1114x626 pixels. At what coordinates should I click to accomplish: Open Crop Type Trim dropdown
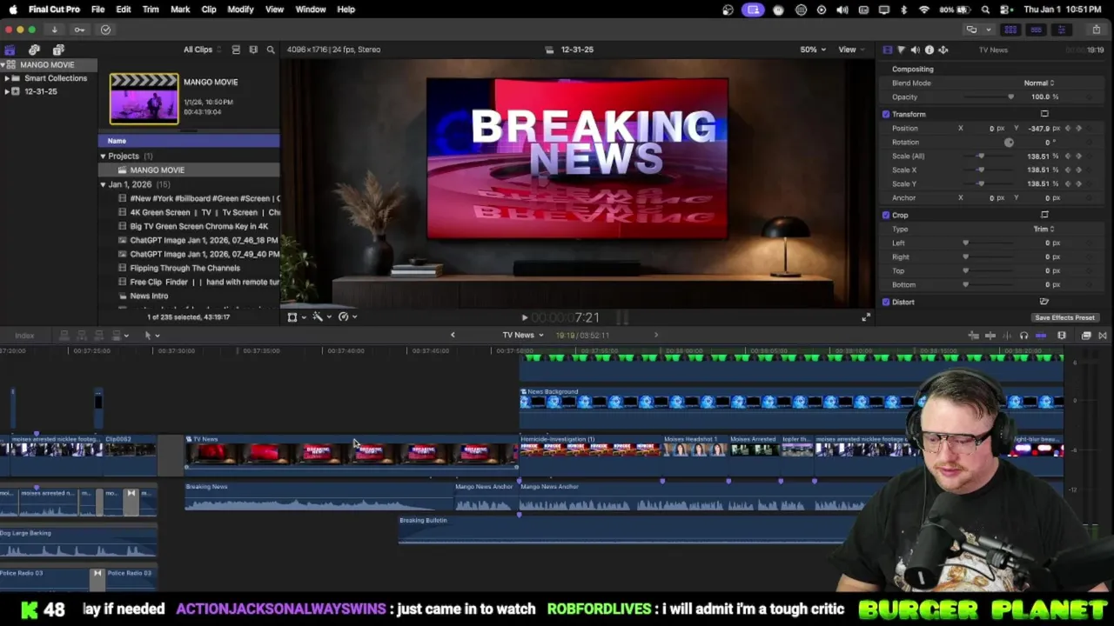click(1044, 229)
